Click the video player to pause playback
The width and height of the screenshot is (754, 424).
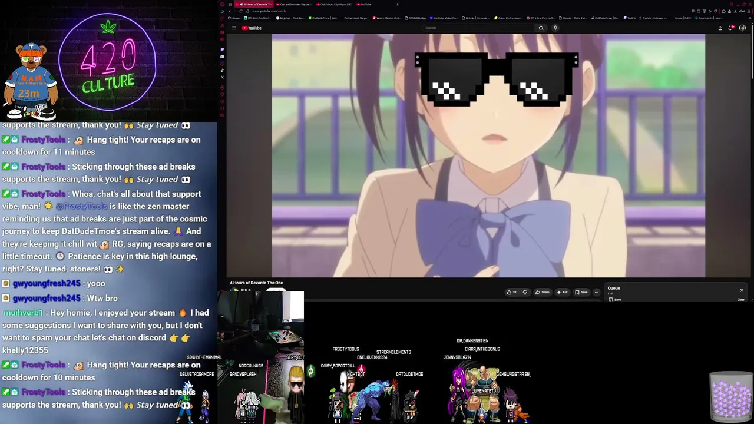tap(488, 155)
